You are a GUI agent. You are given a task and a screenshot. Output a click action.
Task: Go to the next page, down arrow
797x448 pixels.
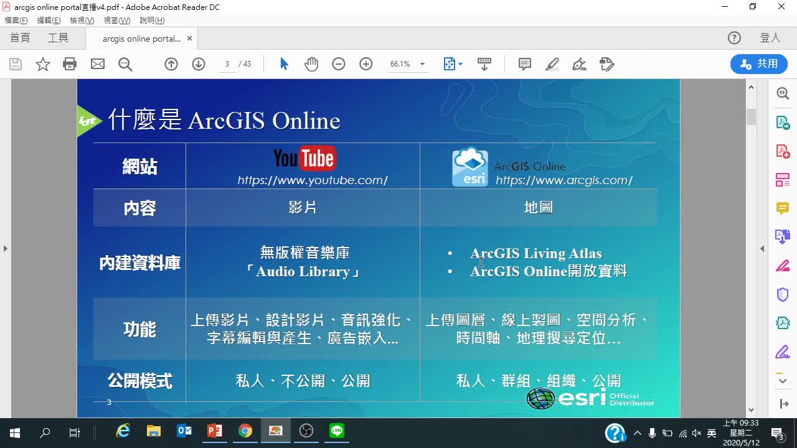[x=199, y=64]
